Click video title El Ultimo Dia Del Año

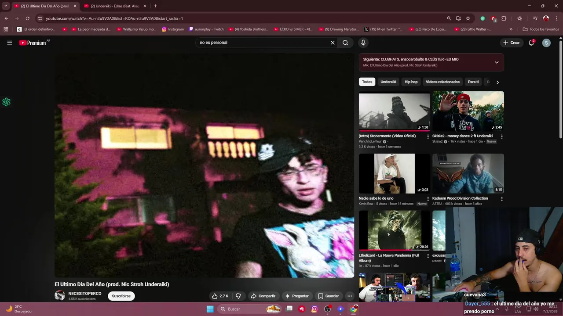coord(112,284)
